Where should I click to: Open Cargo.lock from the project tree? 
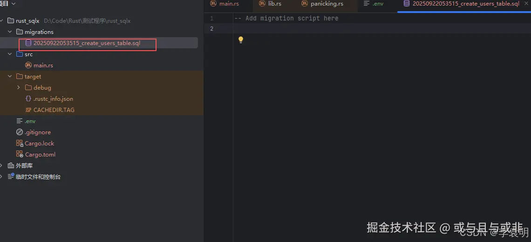click(x=39, y=143)
